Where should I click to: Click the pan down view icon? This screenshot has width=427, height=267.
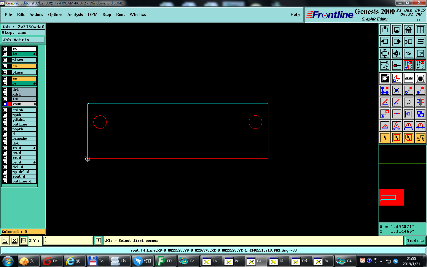tap(397, 30)
